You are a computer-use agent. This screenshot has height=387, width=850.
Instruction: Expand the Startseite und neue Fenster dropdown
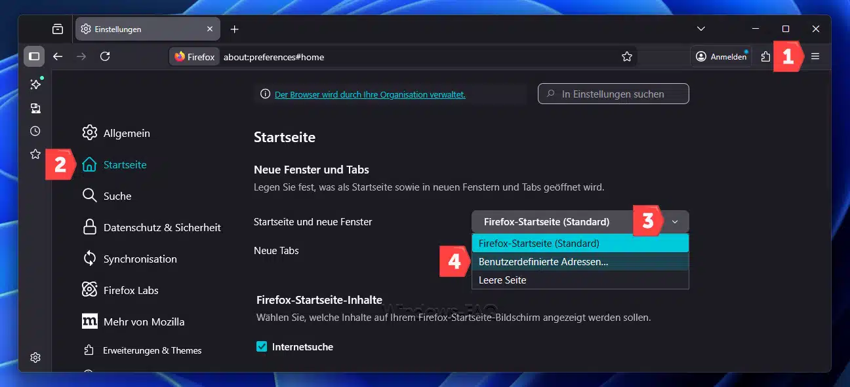coord(580,222)
